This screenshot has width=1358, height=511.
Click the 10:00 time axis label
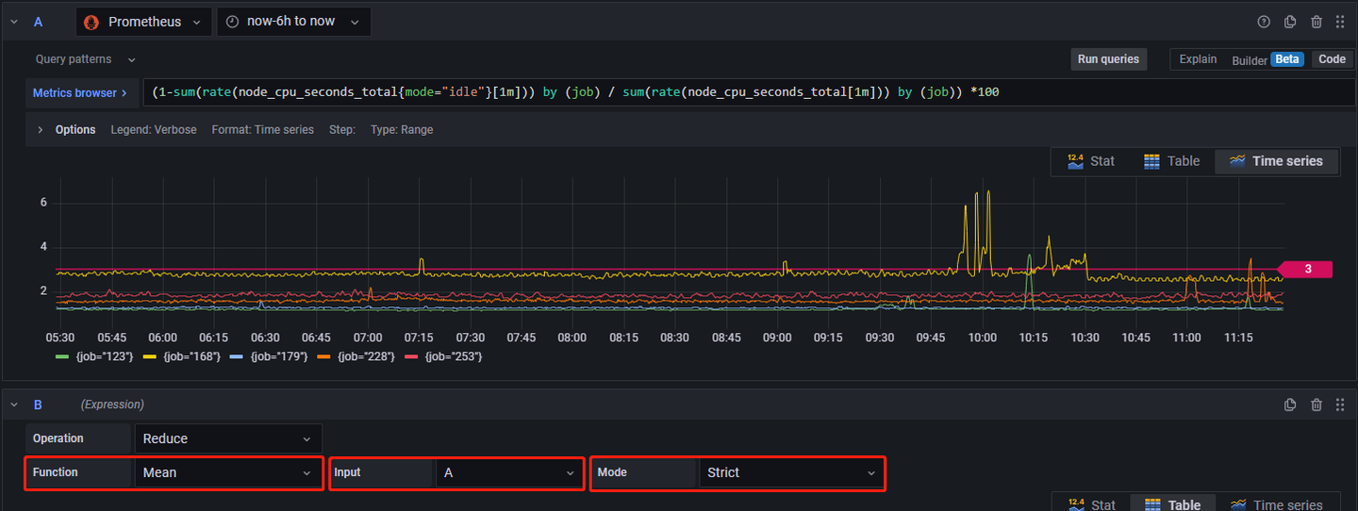coord(982,338)
